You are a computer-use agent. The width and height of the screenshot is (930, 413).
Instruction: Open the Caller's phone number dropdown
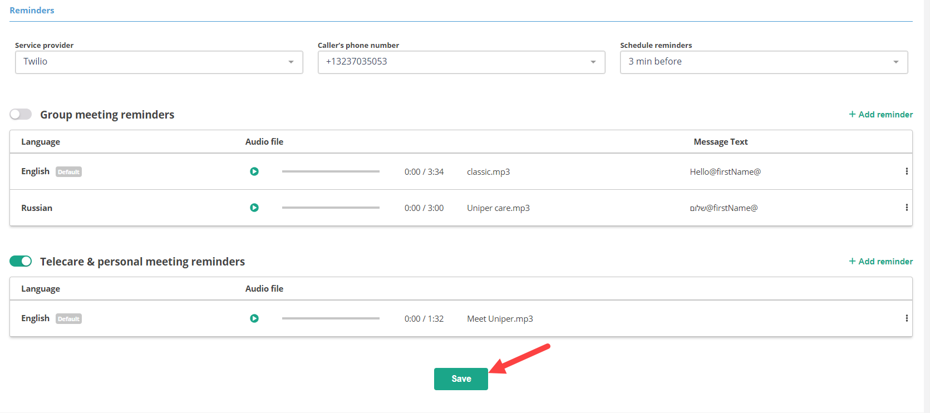[461, 62]
